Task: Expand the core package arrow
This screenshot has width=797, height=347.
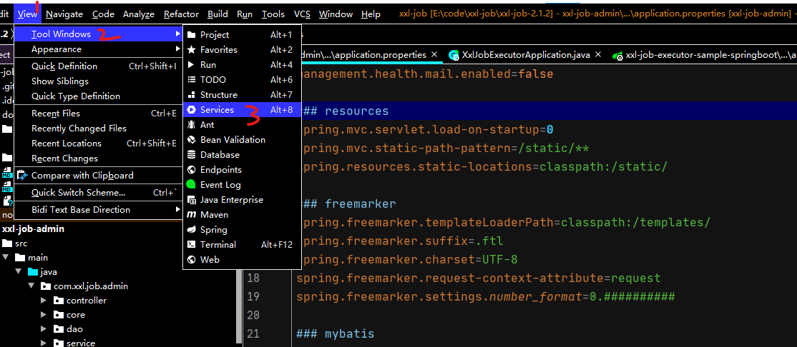Action: [44, 315]
